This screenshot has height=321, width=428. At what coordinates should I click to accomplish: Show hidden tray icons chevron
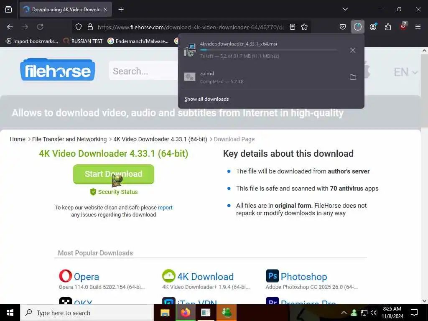344,313
